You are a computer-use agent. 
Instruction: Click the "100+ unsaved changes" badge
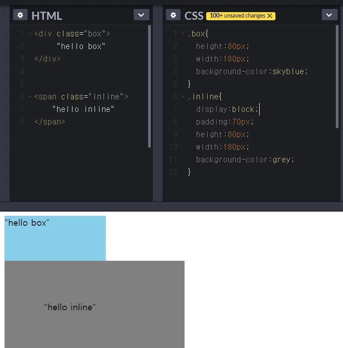pos(237,16)
